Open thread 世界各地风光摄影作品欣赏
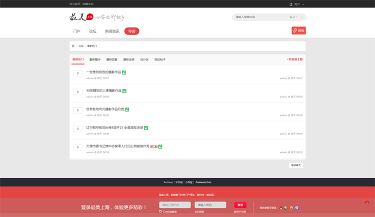Viewport: 375px width, 217px height. [x=105, y=109]
